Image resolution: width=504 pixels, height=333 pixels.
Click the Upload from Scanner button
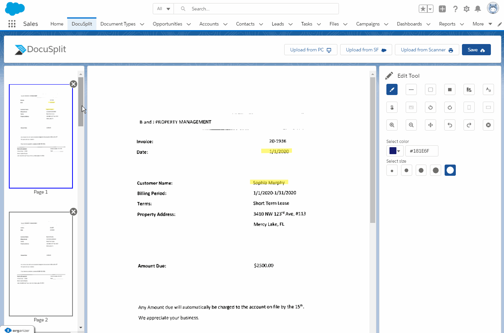click(427, 49)
